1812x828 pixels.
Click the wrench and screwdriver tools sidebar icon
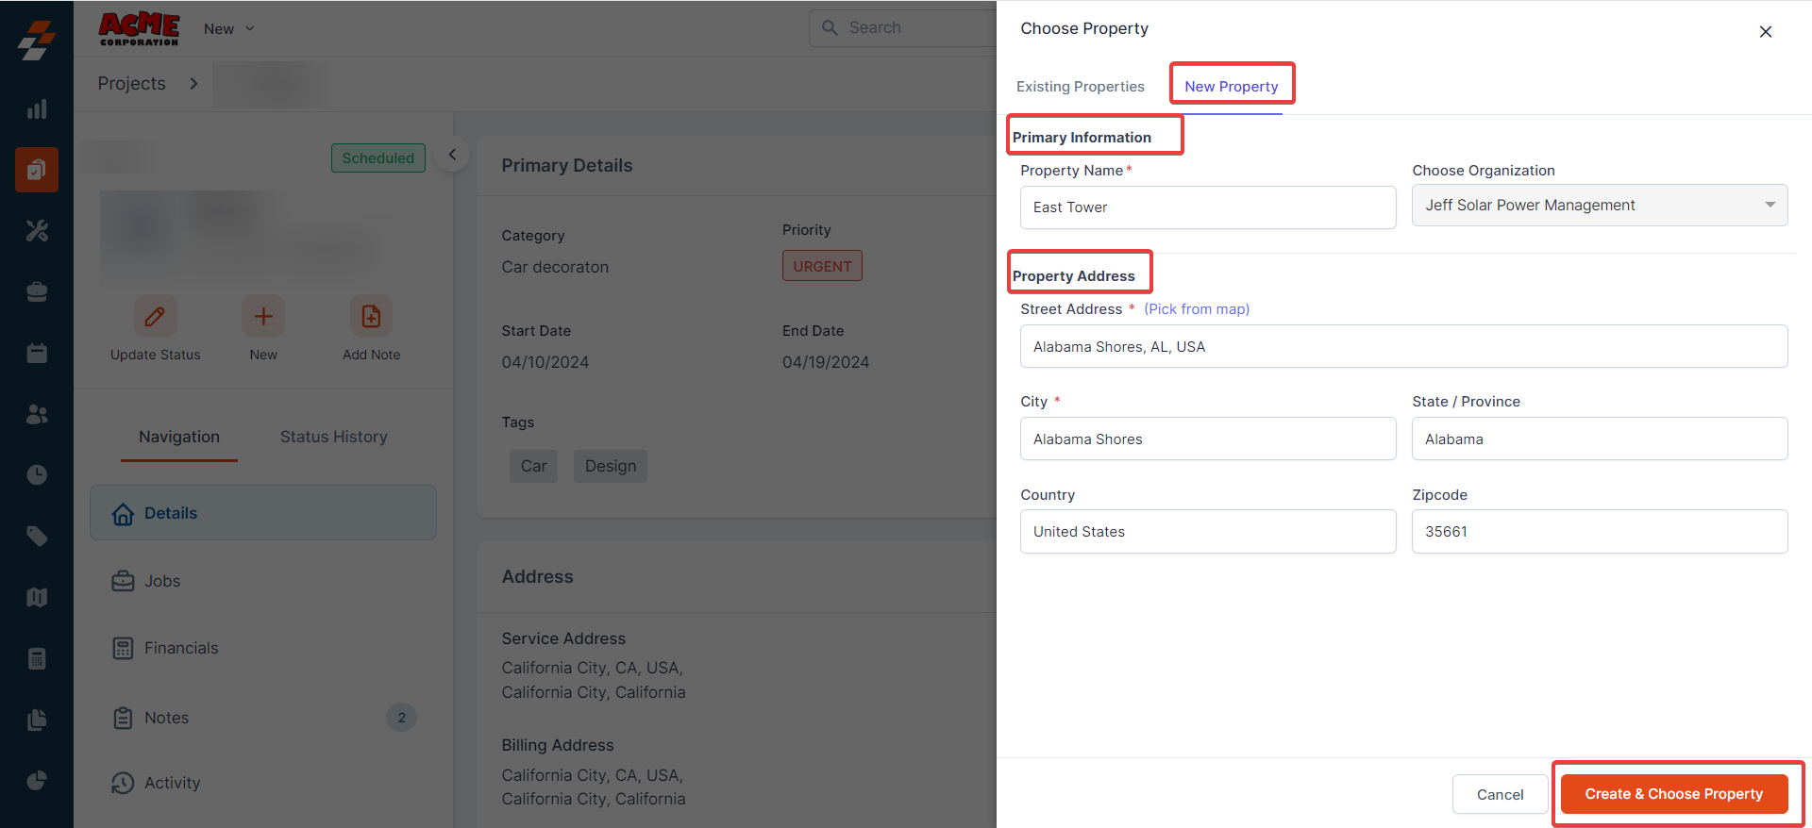pyautogui.click(x=37, y=231)
